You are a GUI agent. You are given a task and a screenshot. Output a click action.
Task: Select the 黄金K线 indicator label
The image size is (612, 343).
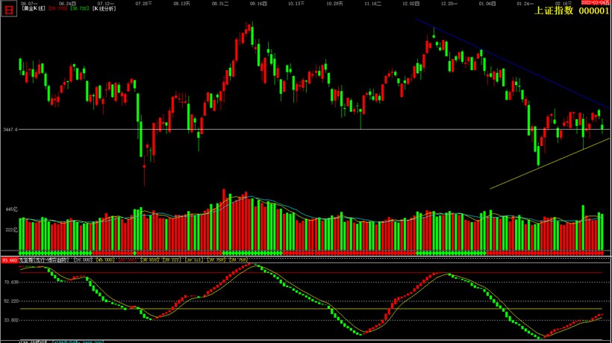click(x=34, y=8)
